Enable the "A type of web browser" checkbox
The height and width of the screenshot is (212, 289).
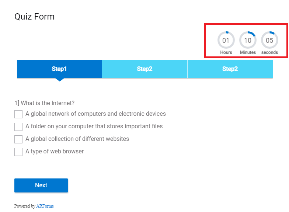click(x=18, y=152)
